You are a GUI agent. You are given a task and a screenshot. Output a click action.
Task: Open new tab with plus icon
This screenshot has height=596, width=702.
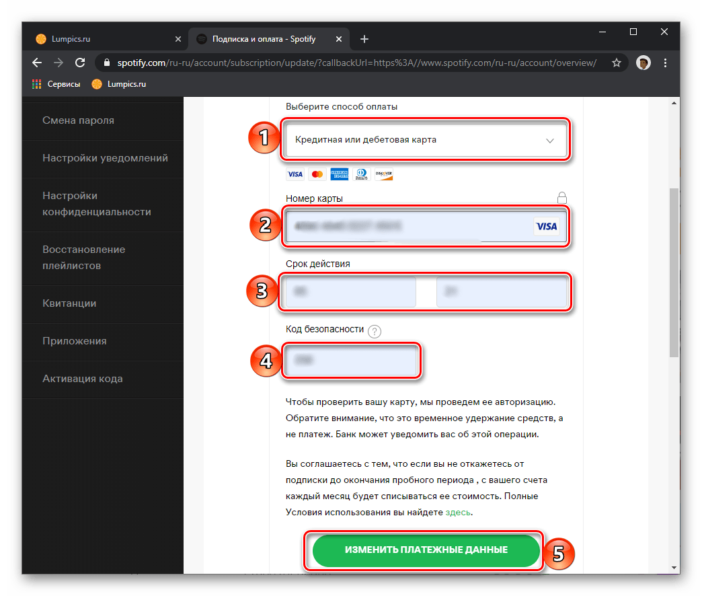364,39
